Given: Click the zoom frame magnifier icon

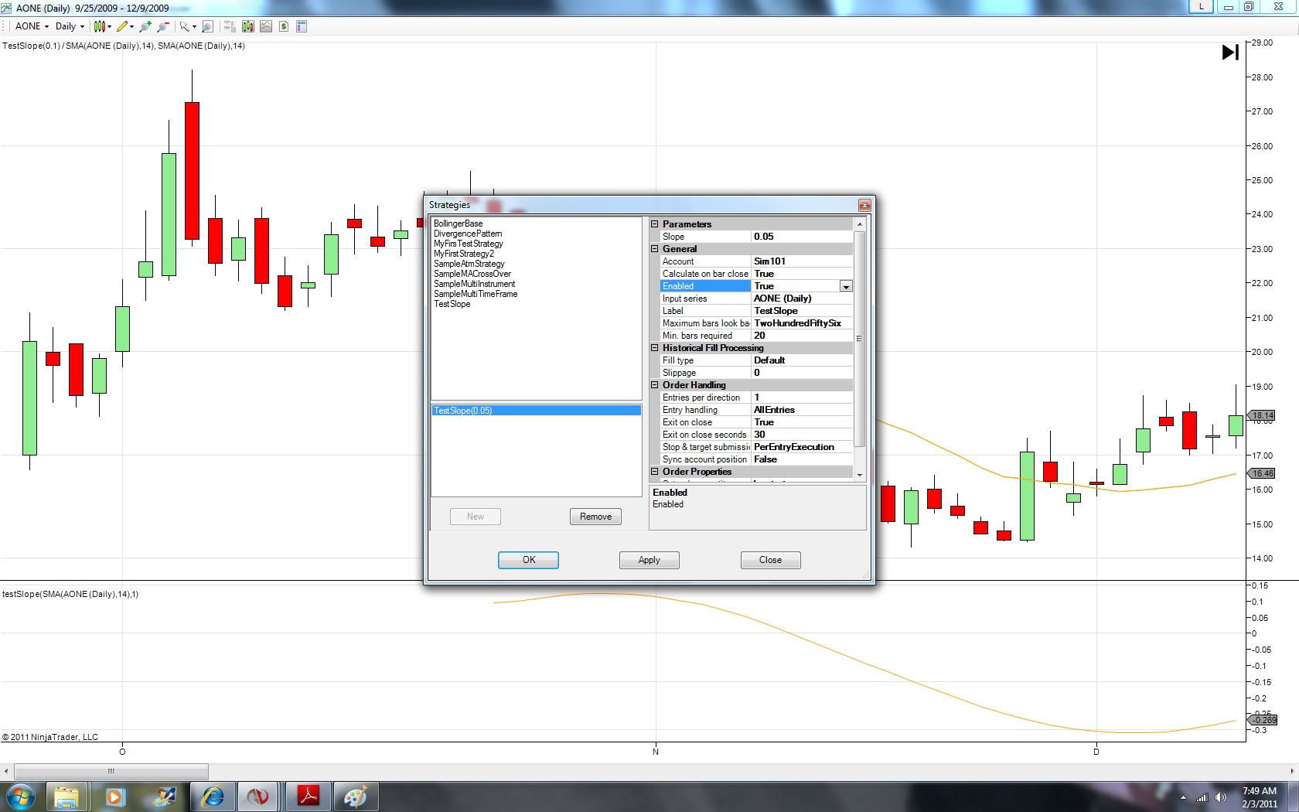Looking at the screenshot, I should 207,26.
